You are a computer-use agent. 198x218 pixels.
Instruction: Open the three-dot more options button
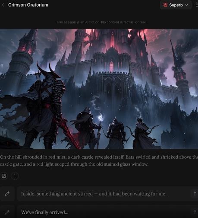pos(15,176)
